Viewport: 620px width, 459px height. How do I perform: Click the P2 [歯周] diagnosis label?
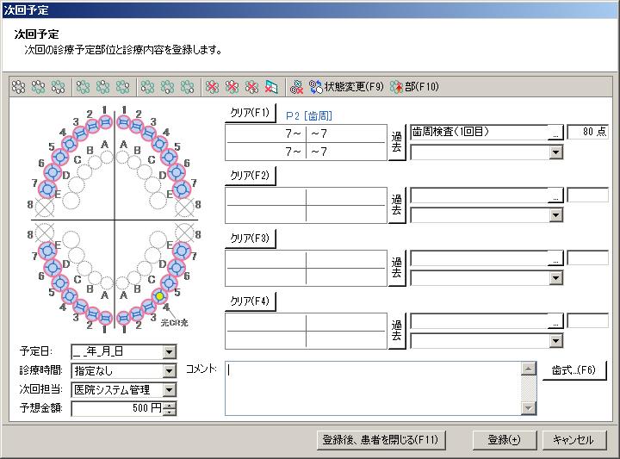309,116
